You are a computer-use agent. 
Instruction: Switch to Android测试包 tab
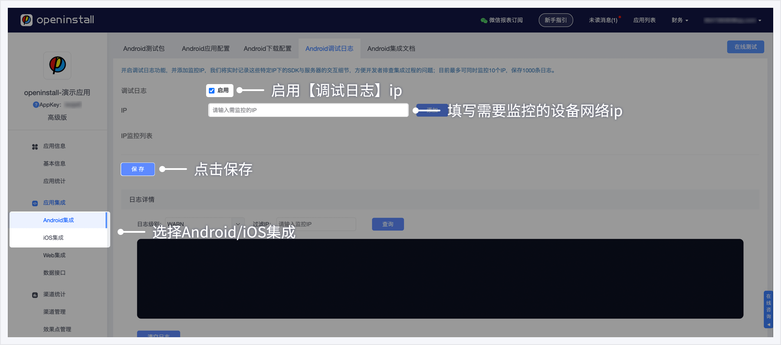(x=144, y=49)
